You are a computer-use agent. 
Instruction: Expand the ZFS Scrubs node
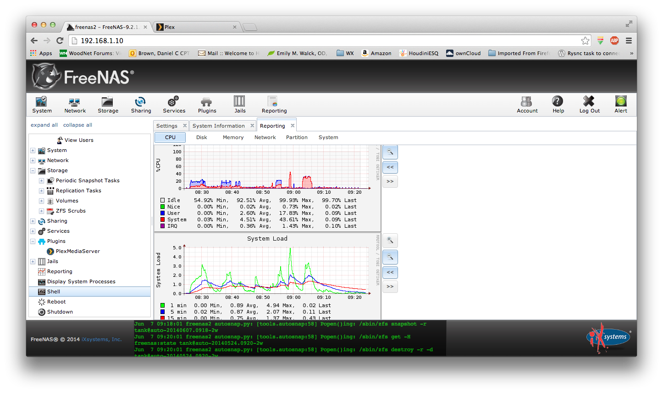point(41,211)
